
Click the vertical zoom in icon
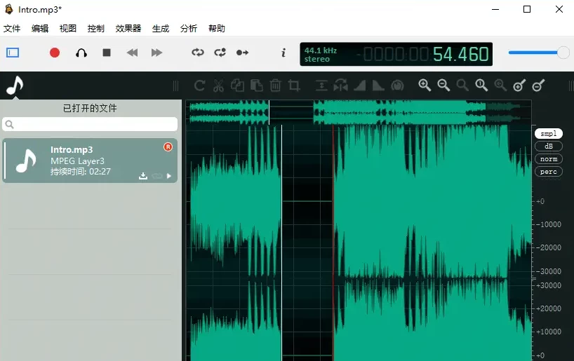(x=519, y=86)
